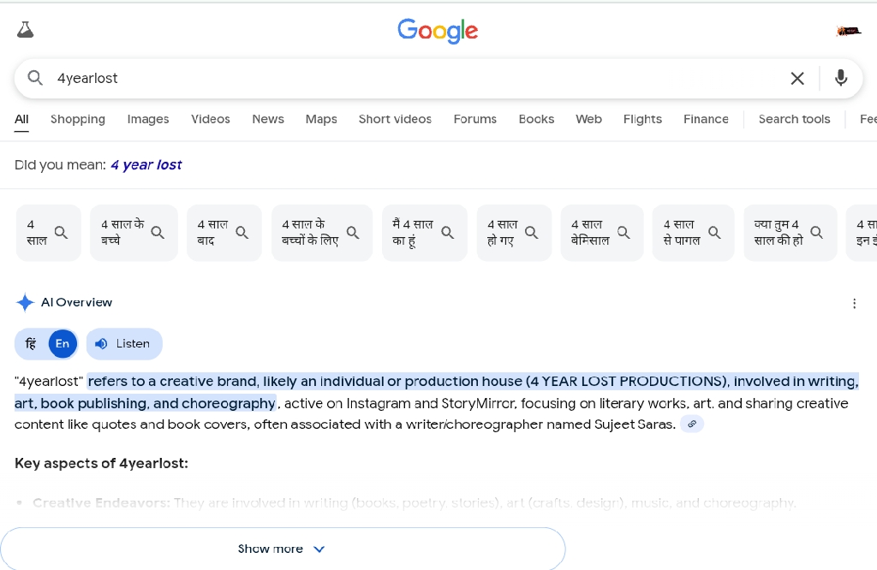Viewport: 877px width, 570px height.
Task: Open AI Overview three-dot options menu
Action: coord(854,304)
